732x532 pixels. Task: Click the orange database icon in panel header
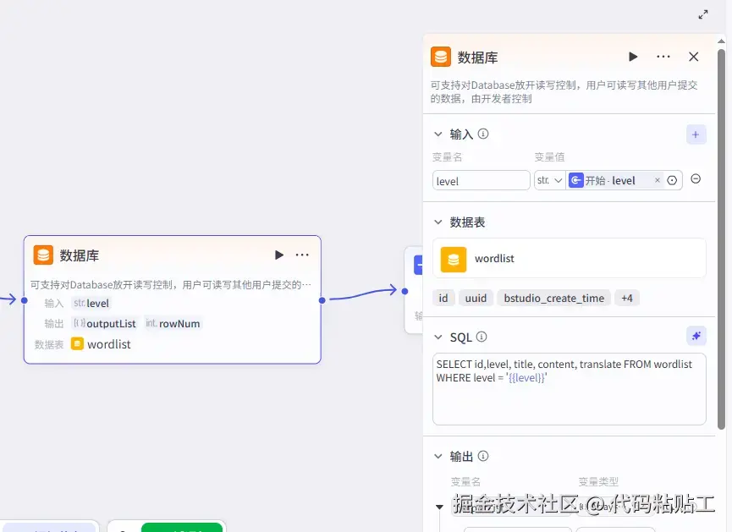pyautogui.click(x=441, y=57)
